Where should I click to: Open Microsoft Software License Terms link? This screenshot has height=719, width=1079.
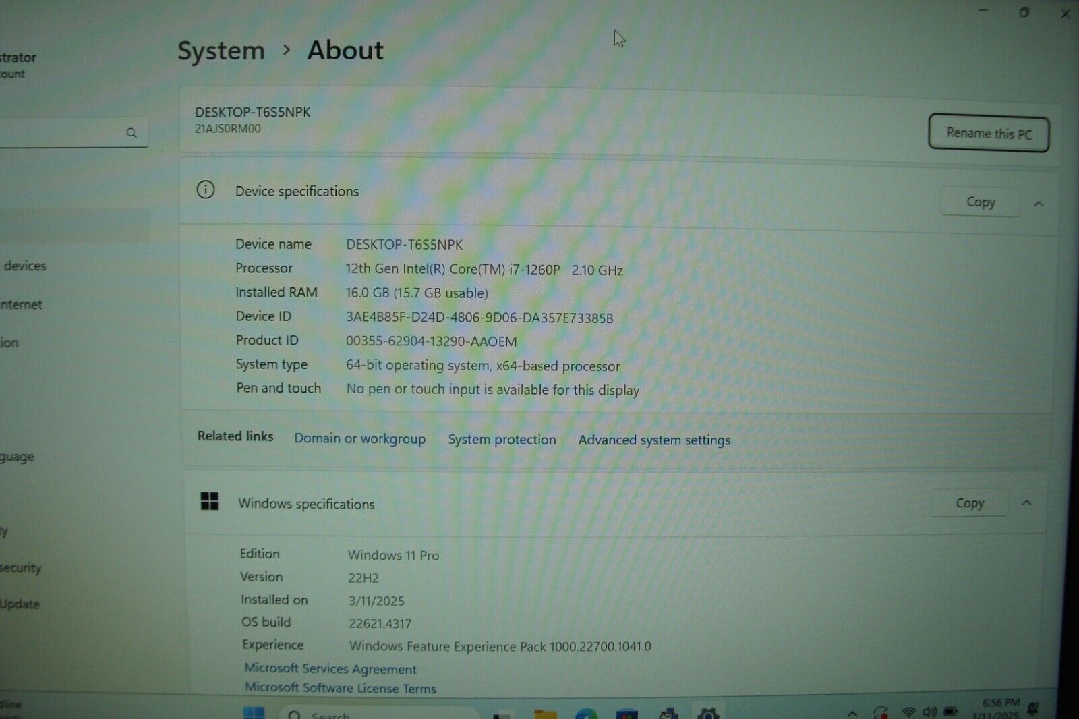[x=341, y=688]
